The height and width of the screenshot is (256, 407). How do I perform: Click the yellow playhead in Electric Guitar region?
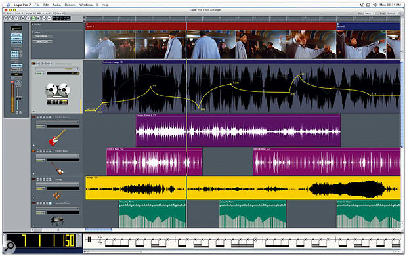point(186,131)
